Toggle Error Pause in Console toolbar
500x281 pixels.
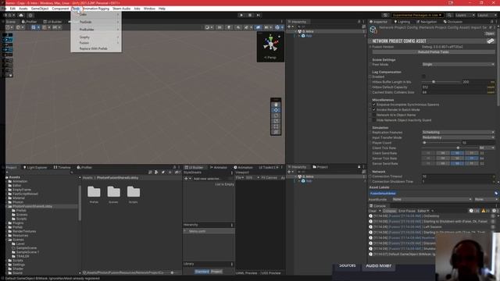[x=407, y=211]
